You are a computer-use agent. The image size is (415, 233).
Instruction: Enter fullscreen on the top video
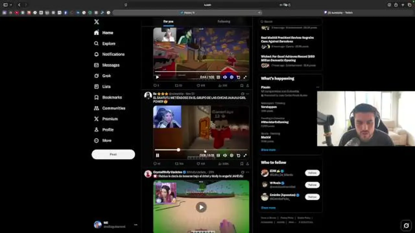tap(245, 77)
